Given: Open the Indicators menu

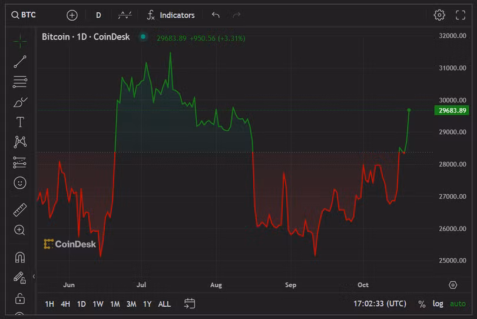Looking at the screenshot, I should [x=171, y=15].
